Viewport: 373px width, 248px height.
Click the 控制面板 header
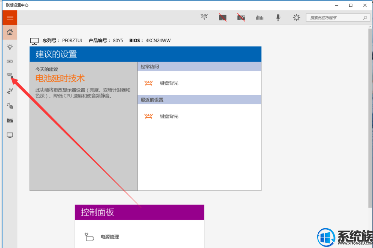click(139, 213)
